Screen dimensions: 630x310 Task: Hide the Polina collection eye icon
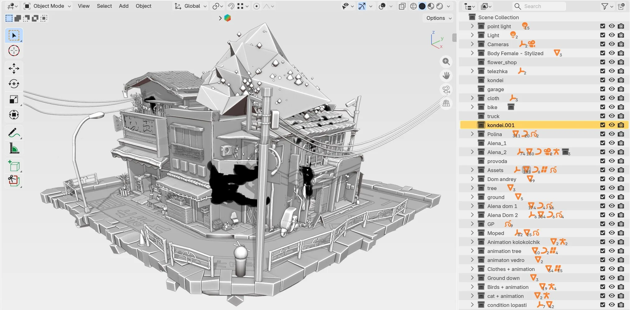pos(612,134)
